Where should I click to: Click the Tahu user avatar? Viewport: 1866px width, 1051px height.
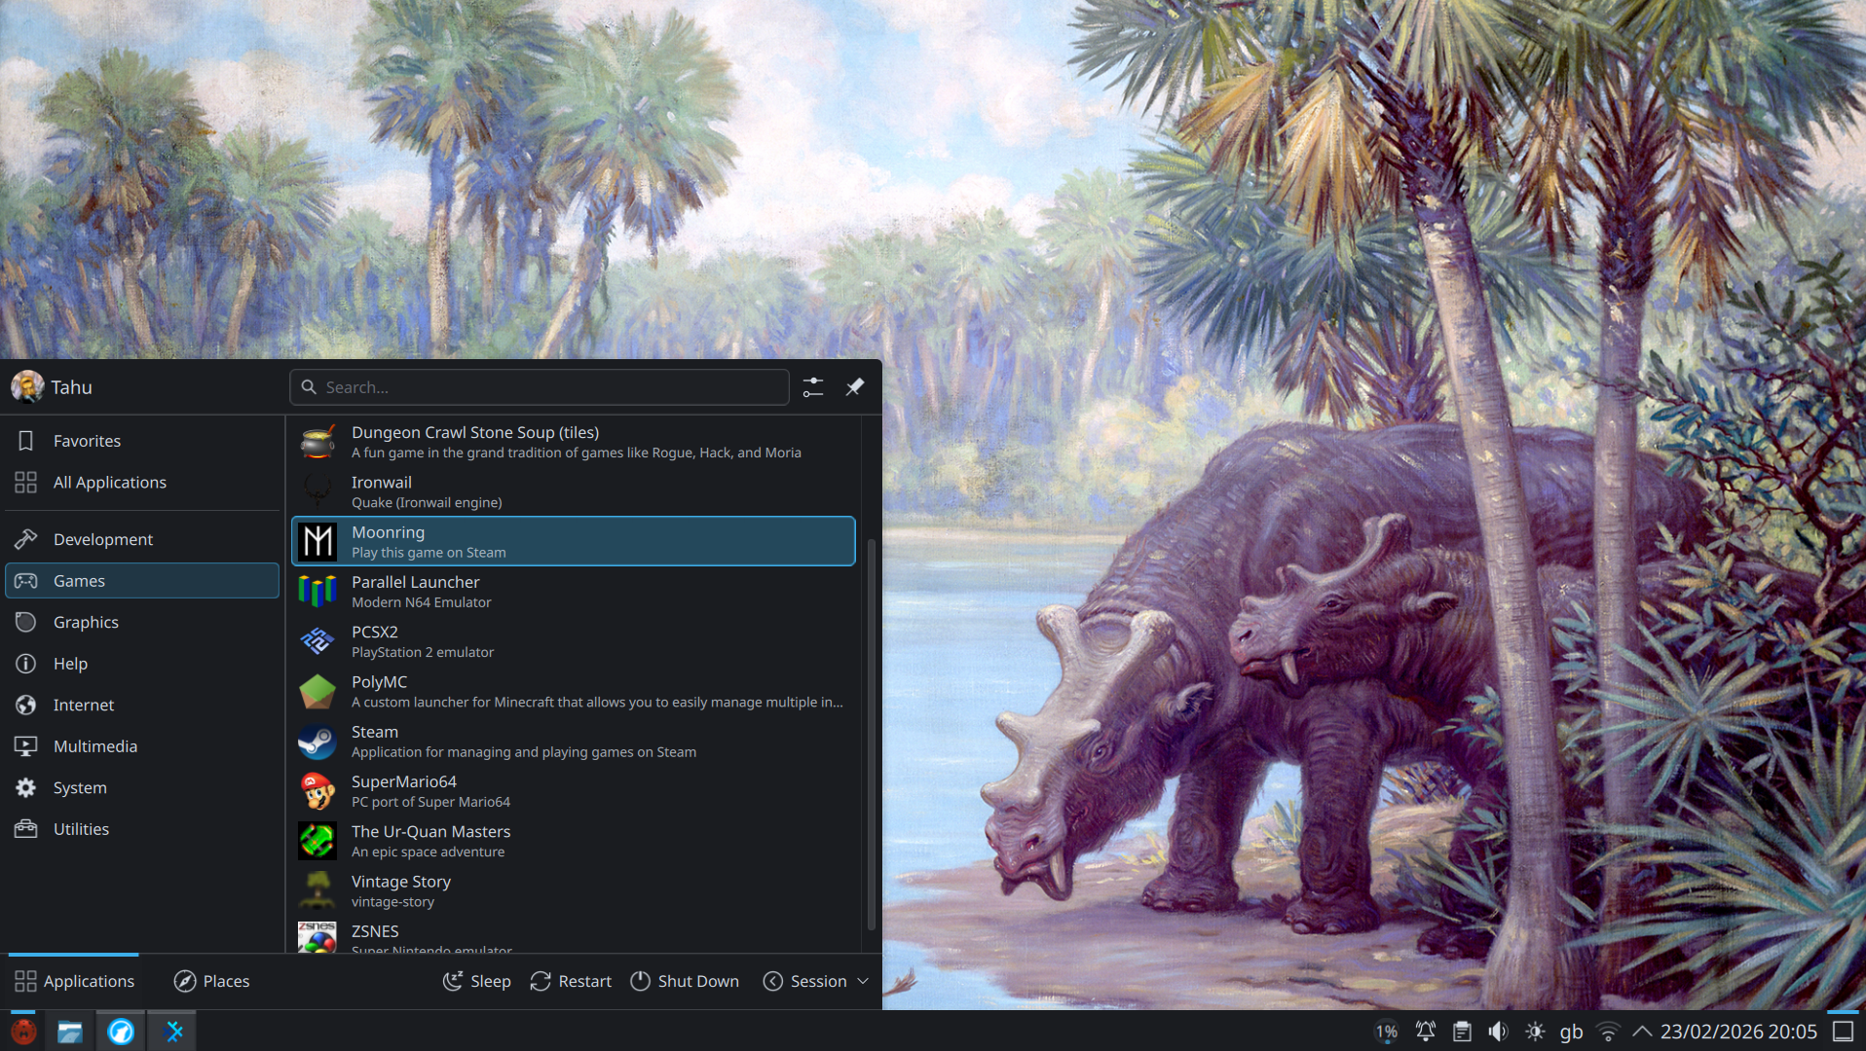point(27,387)
